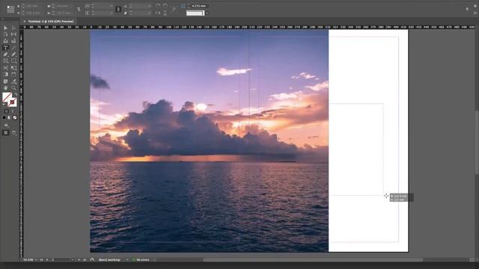
Task: Go to previous page button
Action: [47, 260]
